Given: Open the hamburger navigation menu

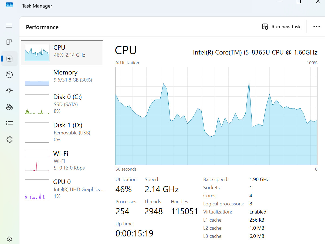Looking at the screenshot, I should tap(9, 26).
